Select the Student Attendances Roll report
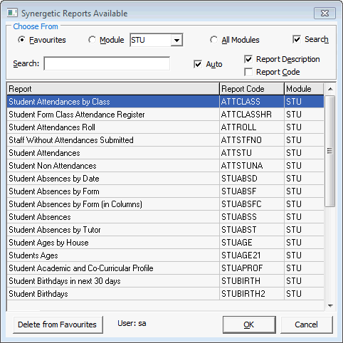343x343 pixels. pyautogui.click(x=165, y=127)
